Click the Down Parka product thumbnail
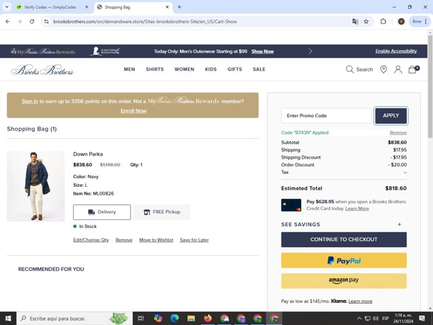This screenshot has height=325, width=433. click(x=36, y=186)
